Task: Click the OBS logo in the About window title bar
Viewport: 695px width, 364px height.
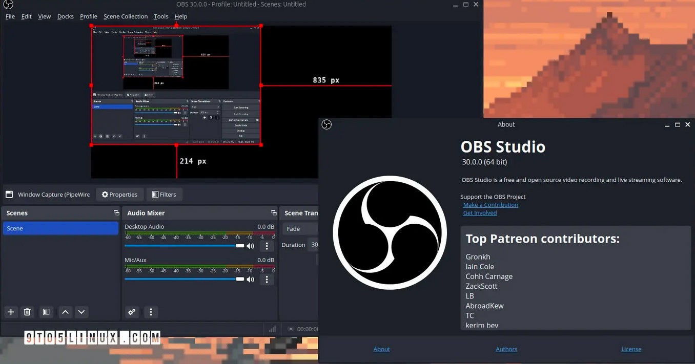Action: pos(326,124)
